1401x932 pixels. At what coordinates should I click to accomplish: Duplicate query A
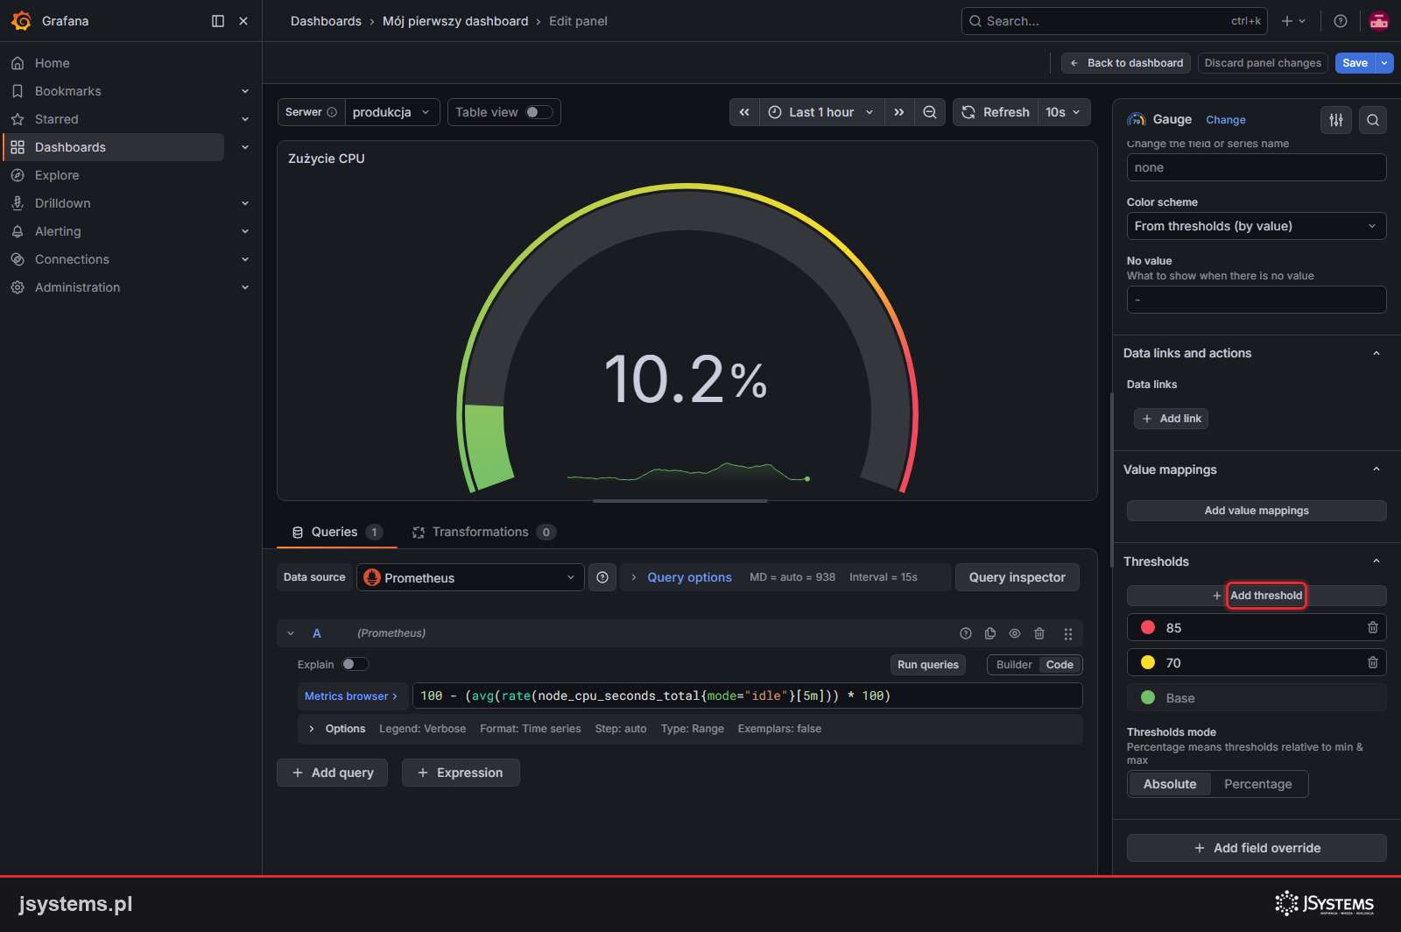(990, 633)
